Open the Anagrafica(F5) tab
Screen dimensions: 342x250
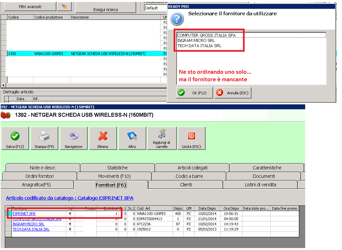36,185
